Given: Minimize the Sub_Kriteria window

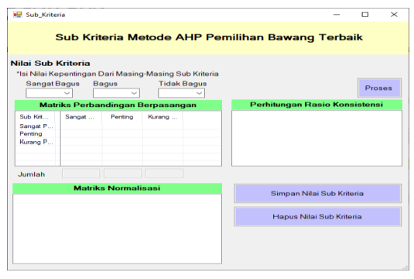Looking at the screenshot, I should point(337,15).
